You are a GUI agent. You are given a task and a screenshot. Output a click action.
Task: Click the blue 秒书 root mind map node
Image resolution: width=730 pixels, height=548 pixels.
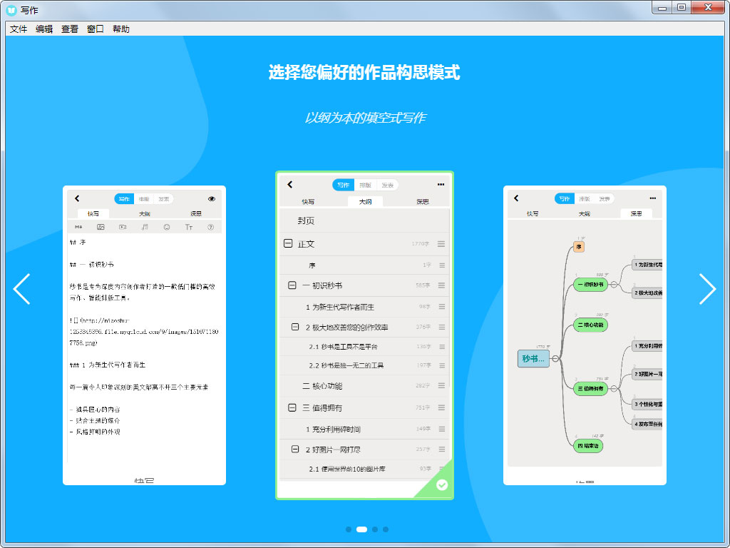pyautogui.click(x=533, y=358)
